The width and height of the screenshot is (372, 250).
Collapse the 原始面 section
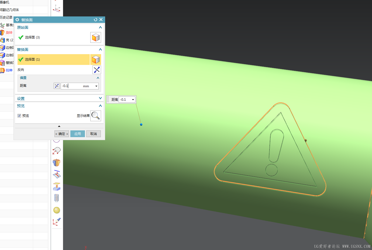[100, 27]
